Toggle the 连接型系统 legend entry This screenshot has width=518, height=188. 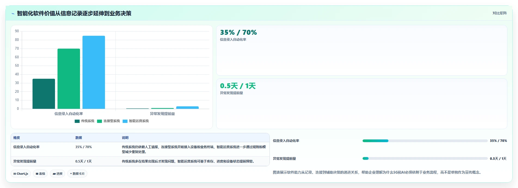coord(108,121)
